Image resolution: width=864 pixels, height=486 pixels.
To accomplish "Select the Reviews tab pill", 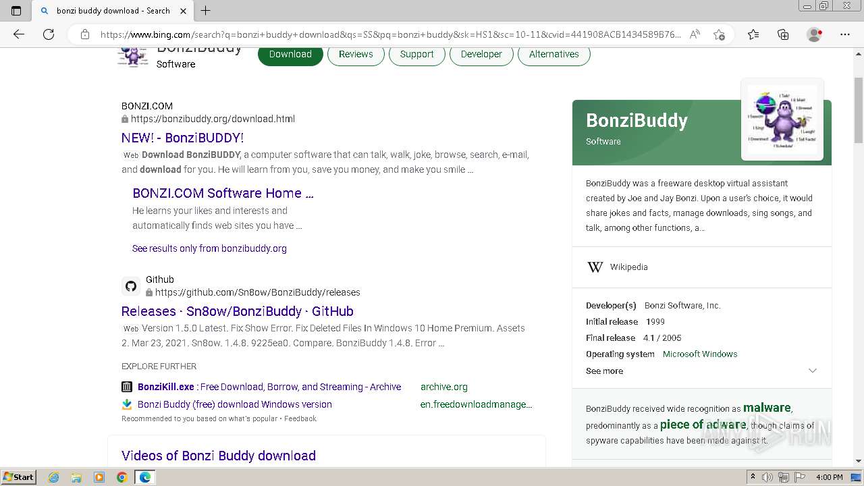I will [356, 54].
